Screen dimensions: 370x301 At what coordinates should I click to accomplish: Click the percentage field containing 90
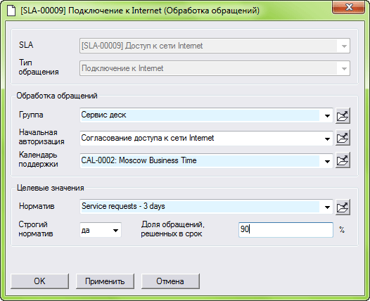coord(286,230)
